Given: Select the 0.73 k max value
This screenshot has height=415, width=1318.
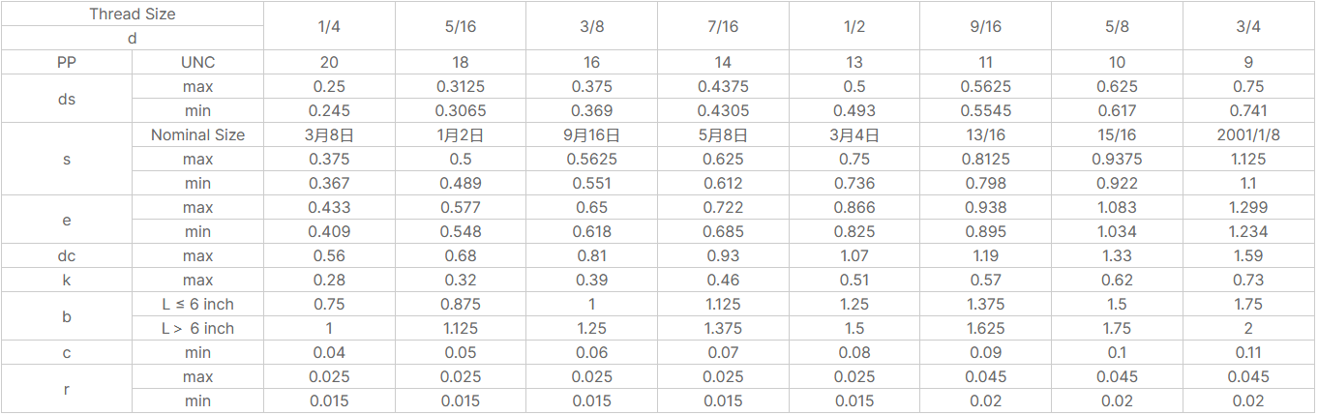Looking at the screenshot, I should click(x=1248, y=280).
